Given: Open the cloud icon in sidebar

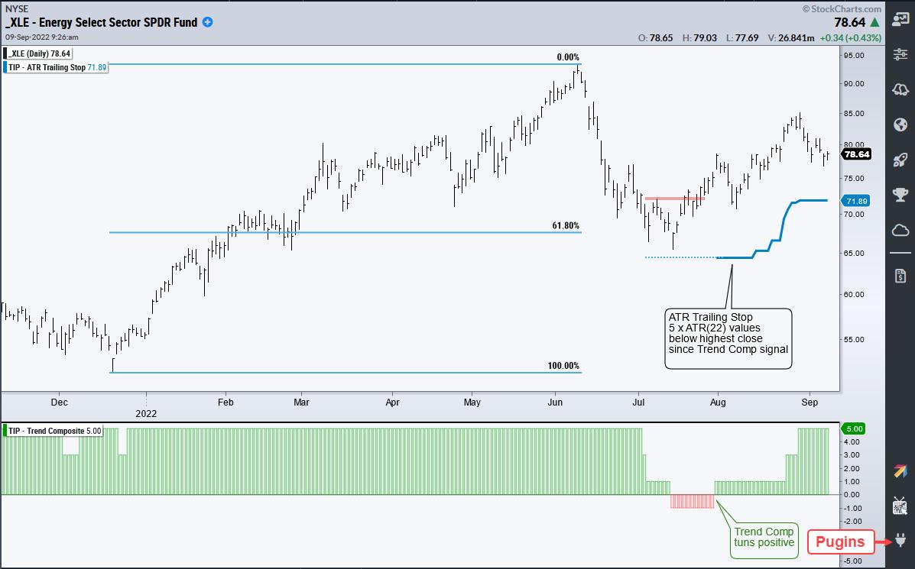Looking at the screenshot, I should (x=900, y=230).
